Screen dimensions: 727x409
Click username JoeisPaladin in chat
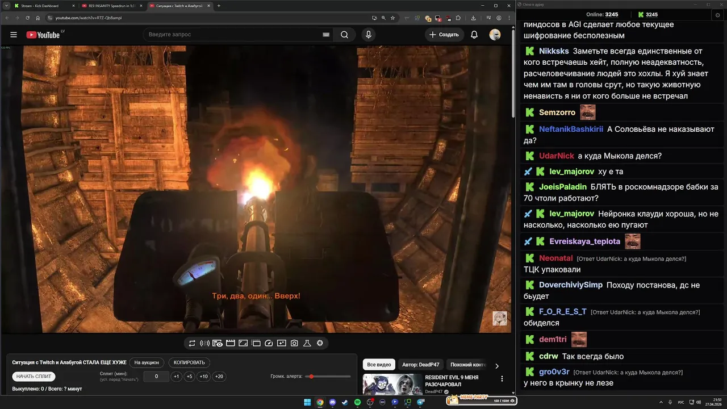click(x=563, y=186)
